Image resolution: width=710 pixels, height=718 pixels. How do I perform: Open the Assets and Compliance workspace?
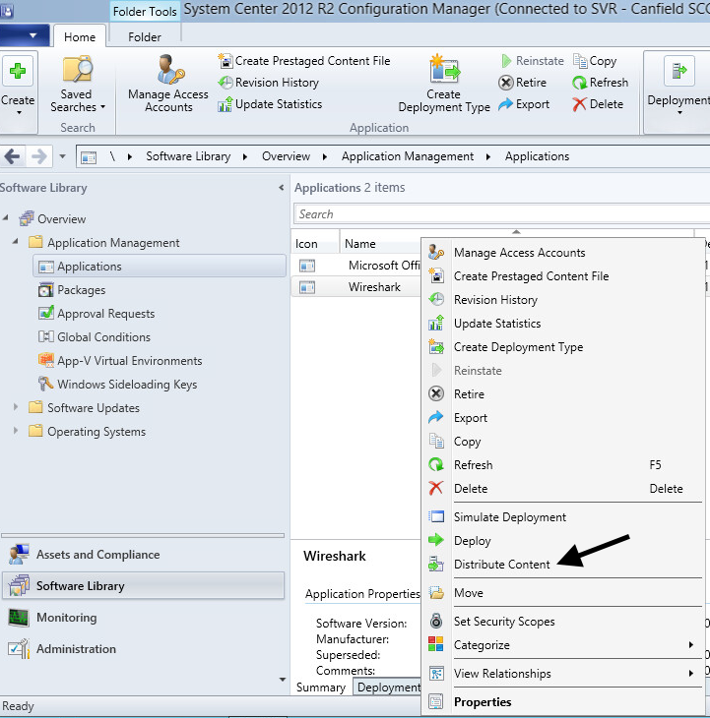pos(143,555)
